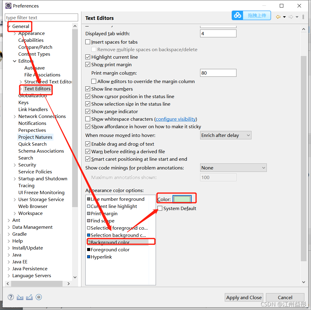
Task: Click the Import preferences icon
Action: [20, 297]
